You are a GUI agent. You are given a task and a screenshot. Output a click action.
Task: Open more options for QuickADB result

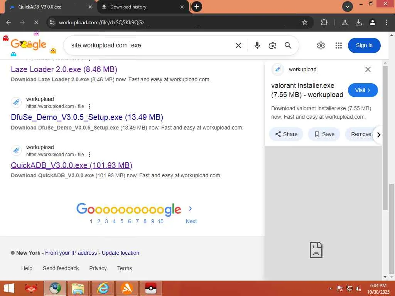tap(89, 154)
